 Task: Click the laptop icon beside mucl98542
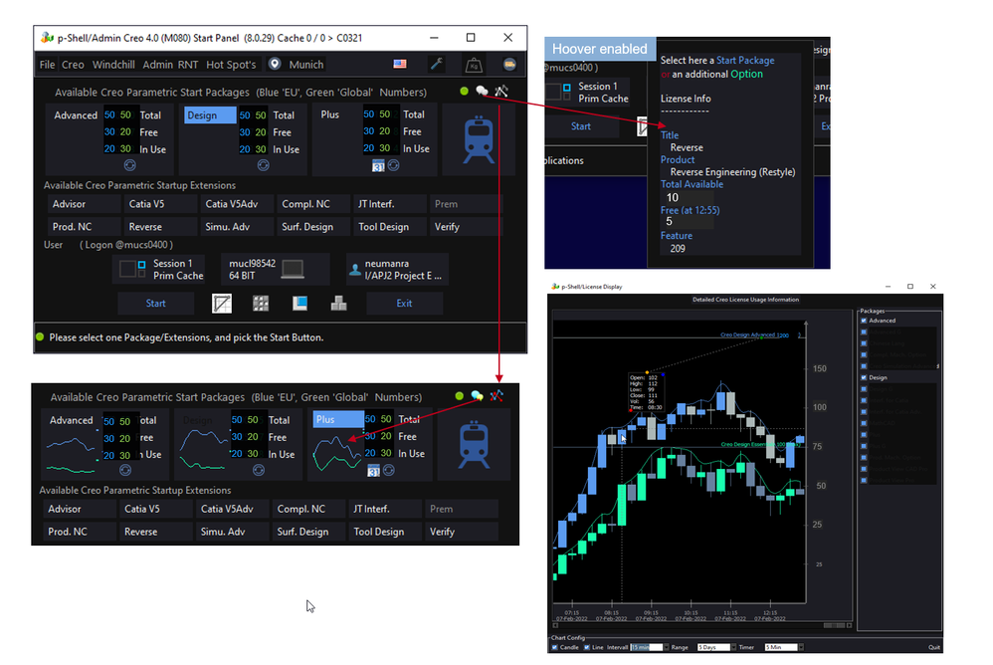click(x=292, y=269)
